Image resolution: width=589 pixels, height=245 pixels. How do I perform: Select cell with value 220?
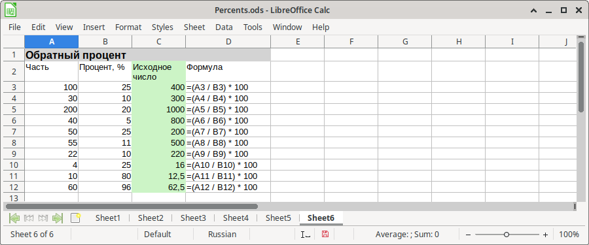coord(158,154)
